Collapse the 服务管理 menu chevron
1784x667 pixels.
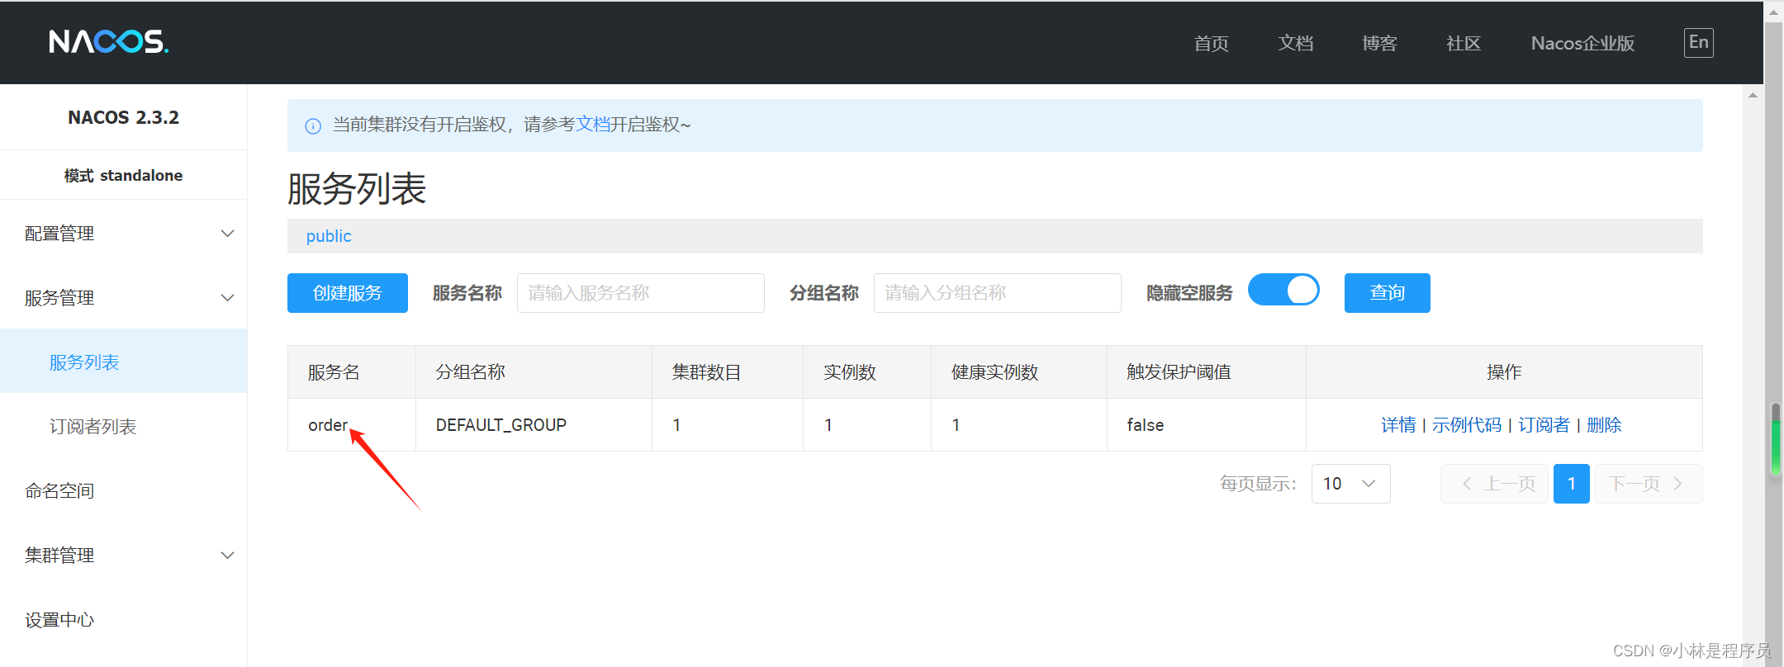click(x=227, y=298)
